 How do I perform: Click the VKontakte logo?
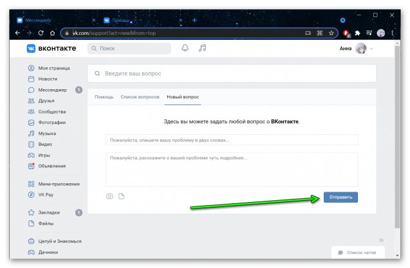(x=51, y=48)
